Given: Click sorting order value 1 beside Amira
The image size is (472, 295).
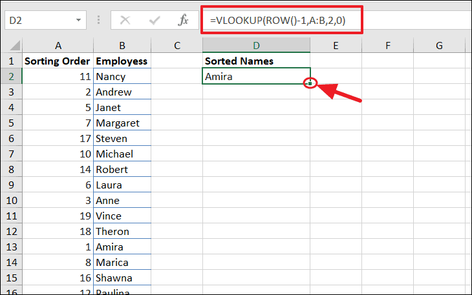Looking at the screenshot, I should click(58, 247).
